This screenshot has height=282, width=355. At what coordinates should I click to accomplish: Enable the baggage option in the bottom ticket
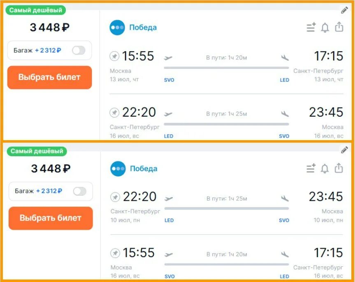coord(79,191)
